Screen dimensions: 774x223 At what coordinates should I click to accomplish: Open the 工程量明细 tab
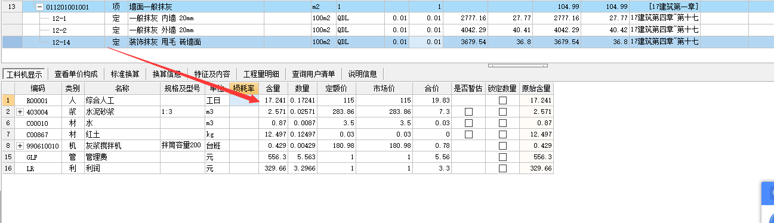[261, 75]
